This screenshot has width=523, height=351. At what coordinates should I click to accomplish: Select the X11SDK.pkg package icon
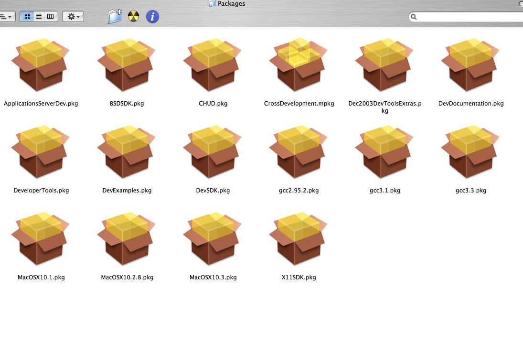tap(299, 239)
